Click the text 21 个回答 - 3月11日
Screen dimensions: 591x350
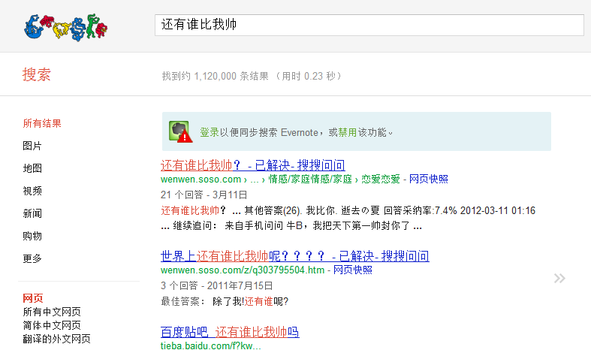204,195
